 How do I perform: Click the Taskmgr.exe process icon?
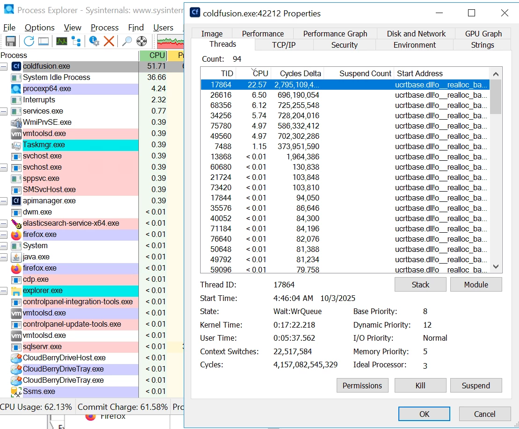[16, 145]
